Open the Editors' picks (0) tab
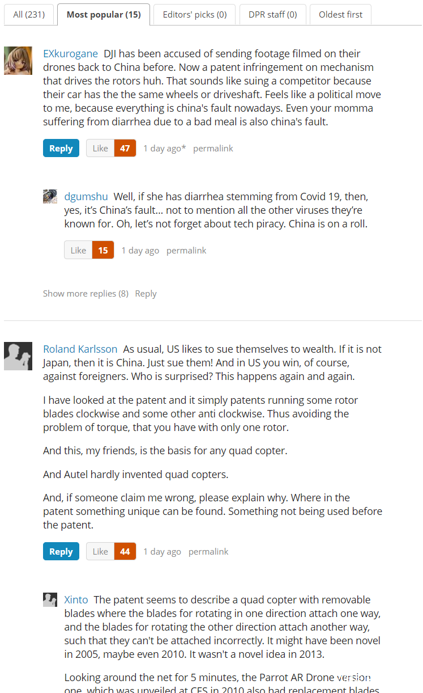 [195, 15]
